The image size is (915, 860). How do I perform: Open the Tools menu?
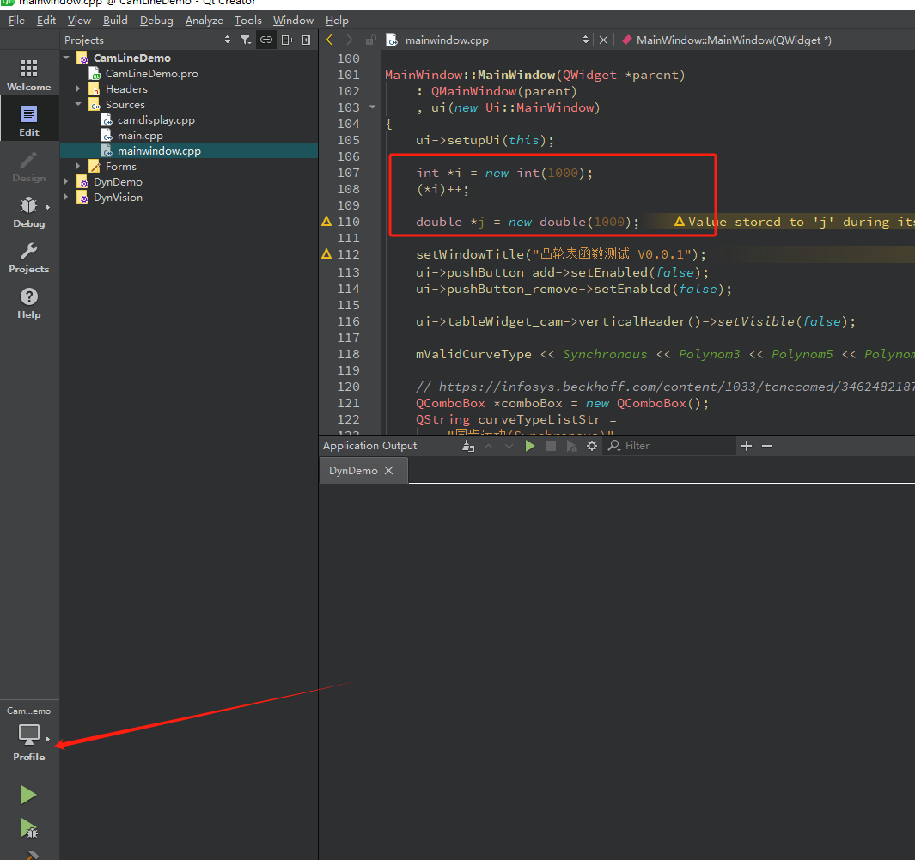click(248, 21)
